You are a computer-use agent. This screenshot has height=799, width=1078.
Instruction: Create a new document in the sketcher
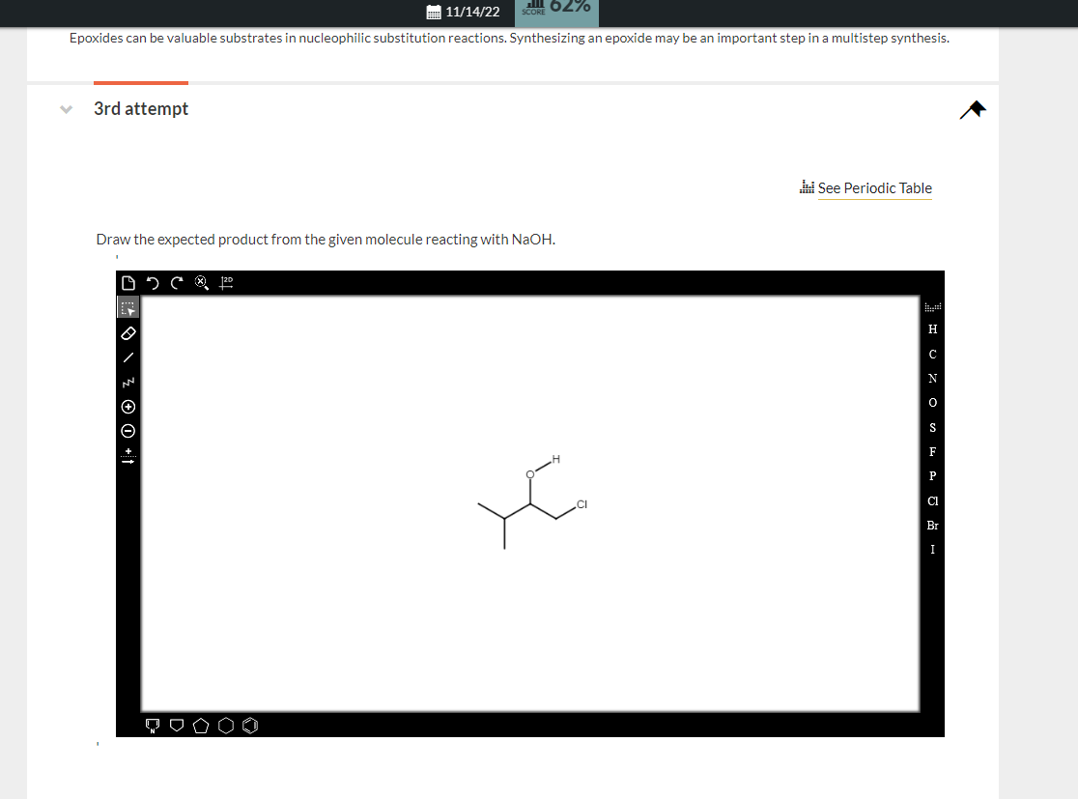128,282
